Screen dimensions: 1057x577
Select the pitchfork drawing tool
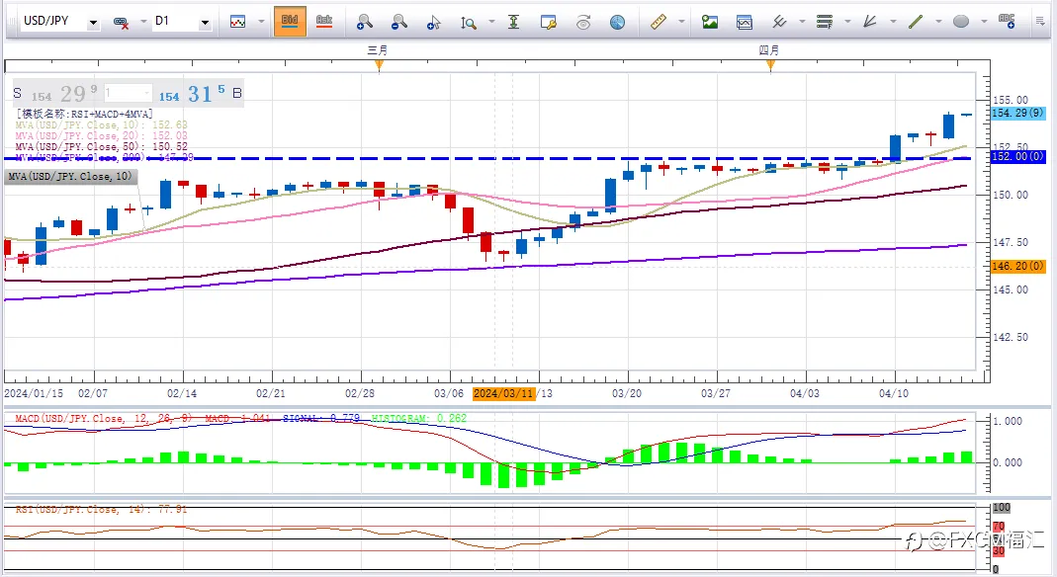(x=779, y=22)
